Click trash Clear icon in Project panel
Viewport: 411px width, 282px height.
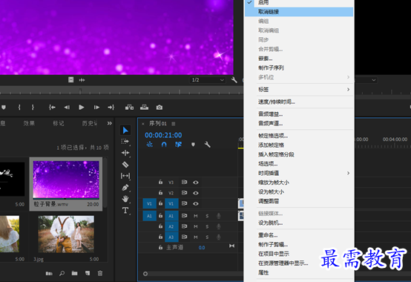coord(100,273)
